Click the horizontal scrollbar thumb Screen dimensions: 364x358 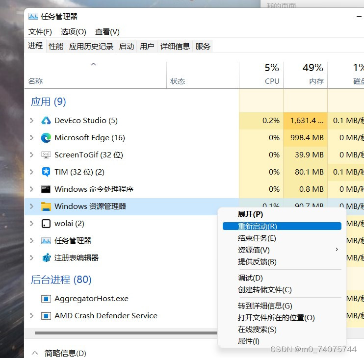click(x=126, y=333)
